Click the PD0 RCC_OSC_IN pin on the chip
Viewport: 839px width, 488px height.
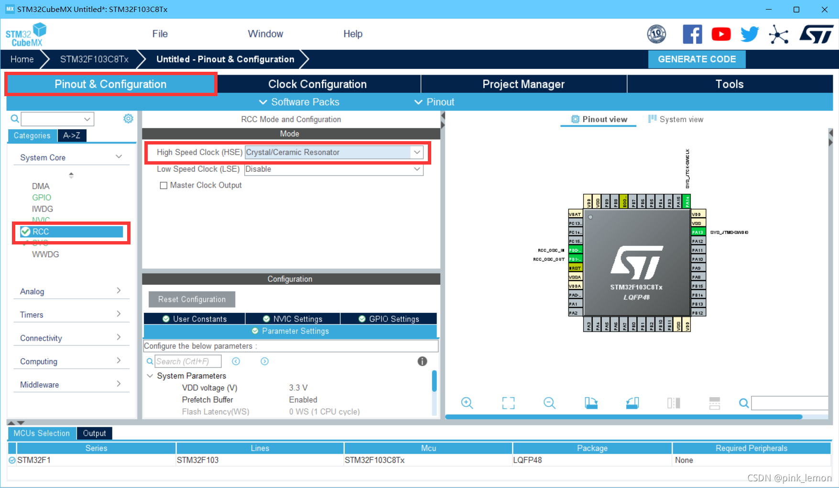point(575,250)
